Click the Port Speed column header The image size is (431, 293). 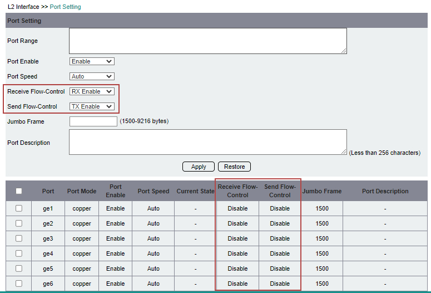tap(153, 191)
